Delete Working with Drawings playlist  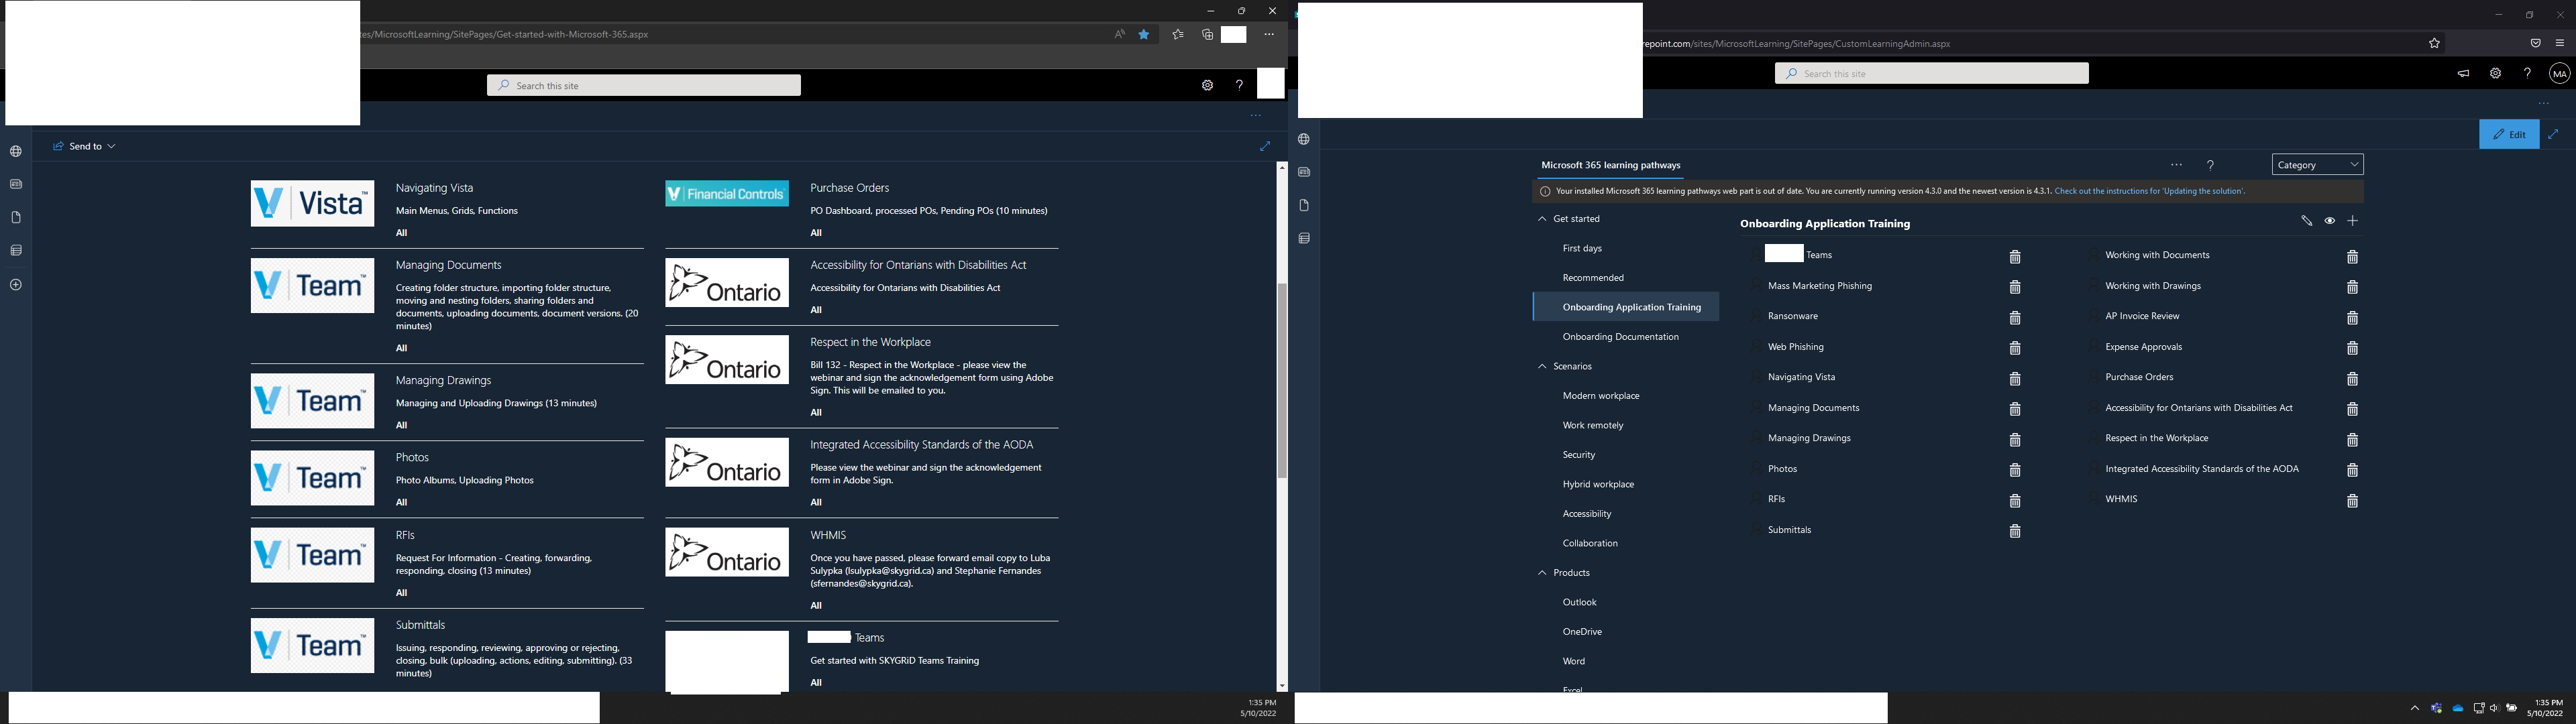[2352, 288]
